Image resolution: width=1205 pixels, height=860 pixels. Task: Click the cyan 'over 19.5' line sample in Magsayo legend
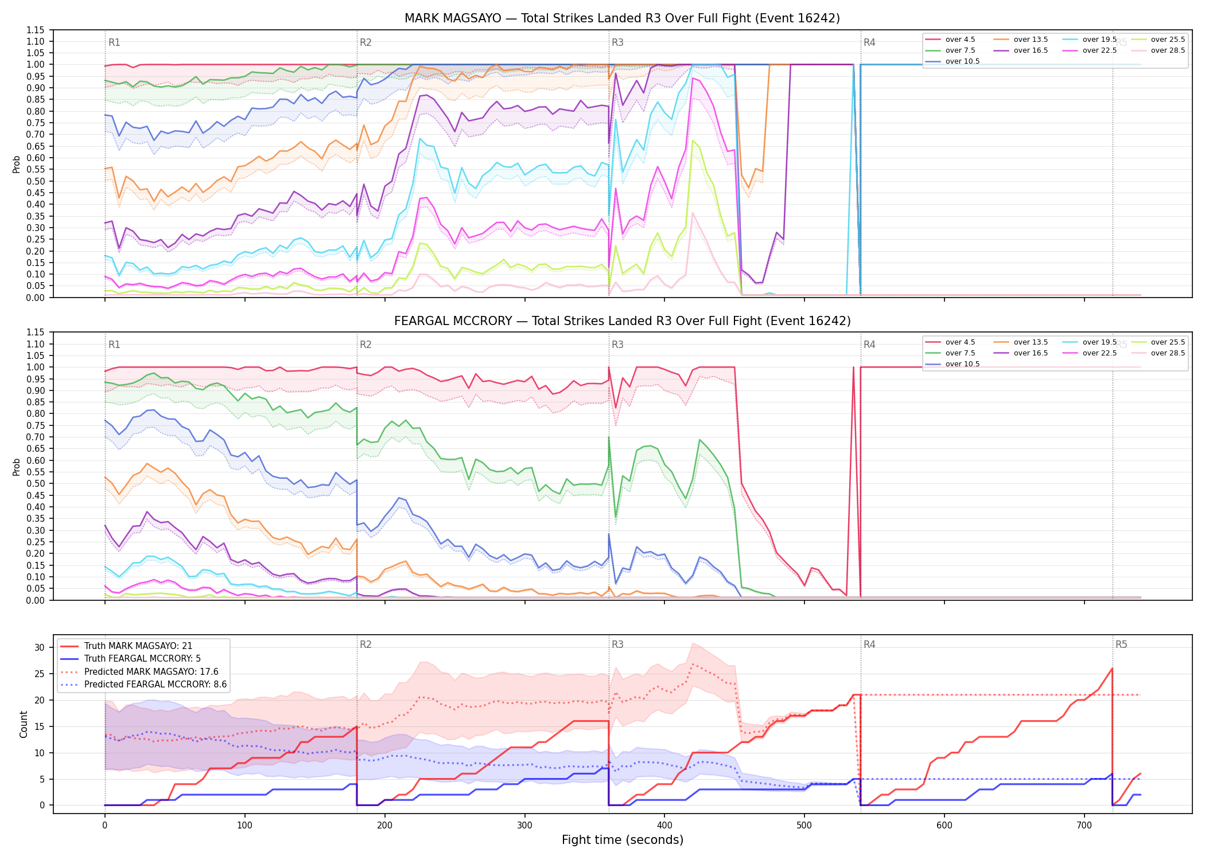point(1070,40)
